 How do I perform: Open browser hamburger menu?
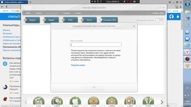(x=170, y=2)
